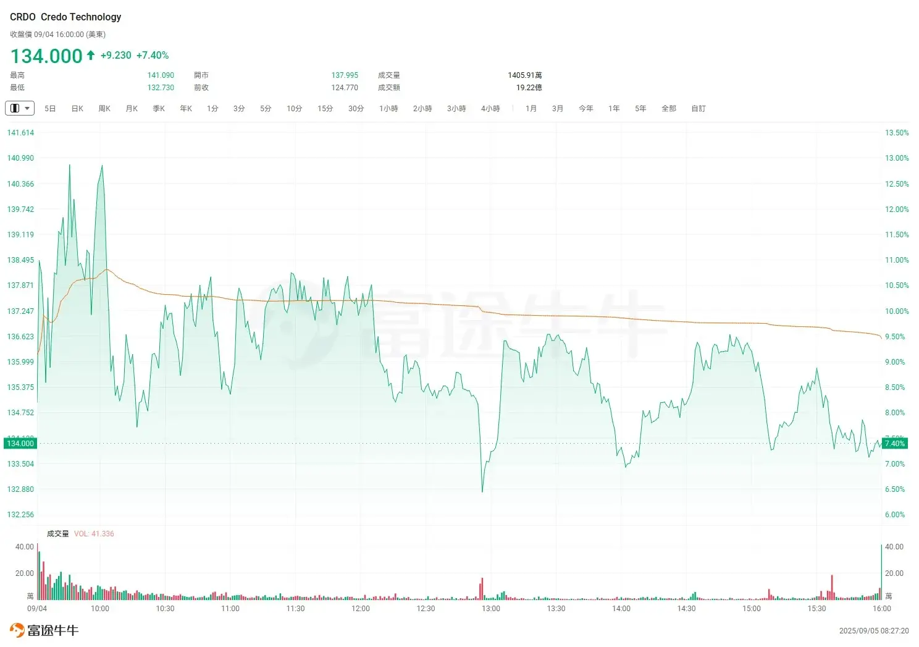
Task: Click the 141.614 top price axis label
Action: 20,133
